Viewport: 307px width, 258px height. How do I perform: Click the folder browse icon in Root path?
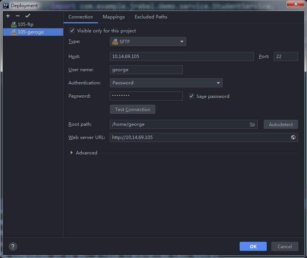tap(252, 124)
